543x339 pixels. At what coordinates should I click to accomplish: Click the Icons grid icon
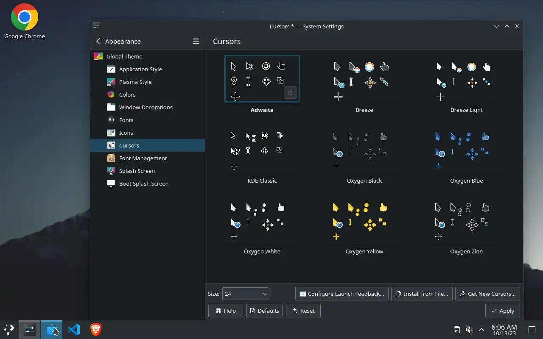coord(111,133)
